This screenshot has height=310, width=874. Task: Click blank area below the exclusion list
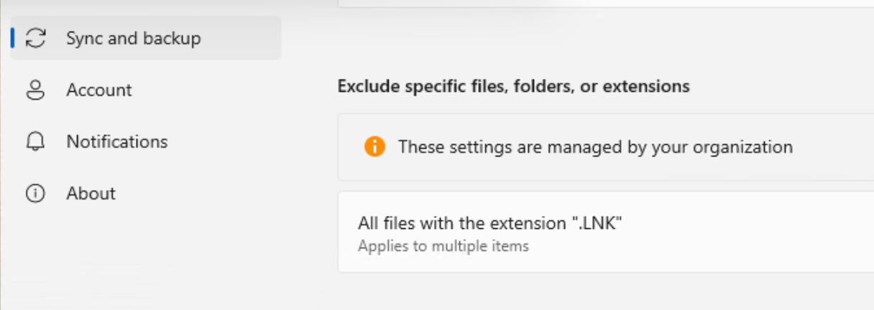(604, 293)
